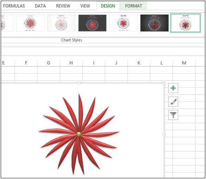Apply the partially visible leftmost chart style
Screen dimensions: 206x179
click(7, 23)
